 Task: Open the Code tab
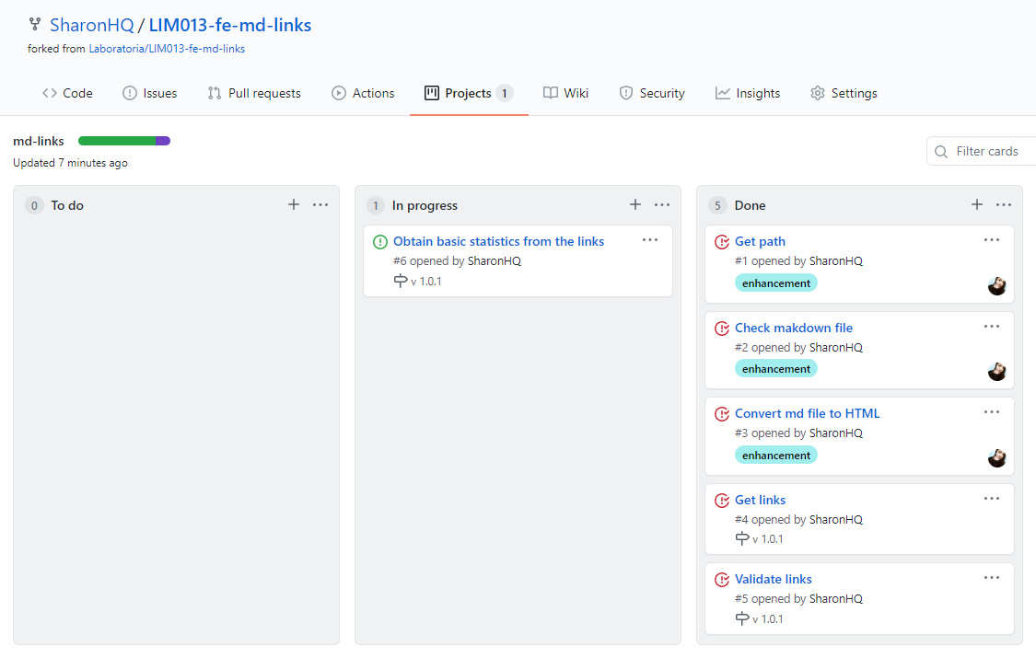67,93
